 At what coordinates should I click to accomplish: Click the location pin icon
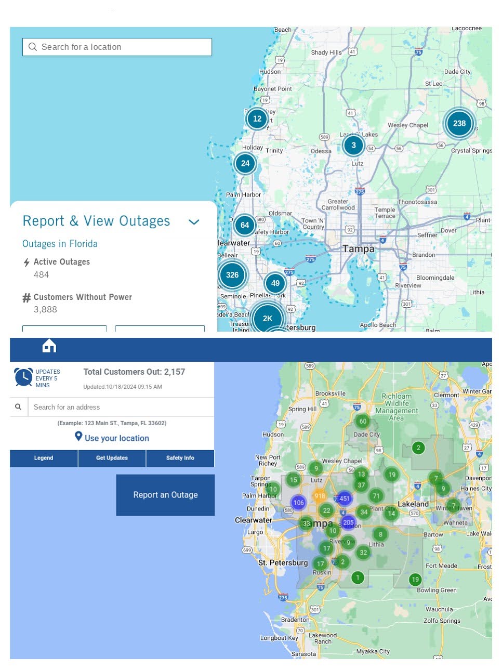click(x=78, y=437)
